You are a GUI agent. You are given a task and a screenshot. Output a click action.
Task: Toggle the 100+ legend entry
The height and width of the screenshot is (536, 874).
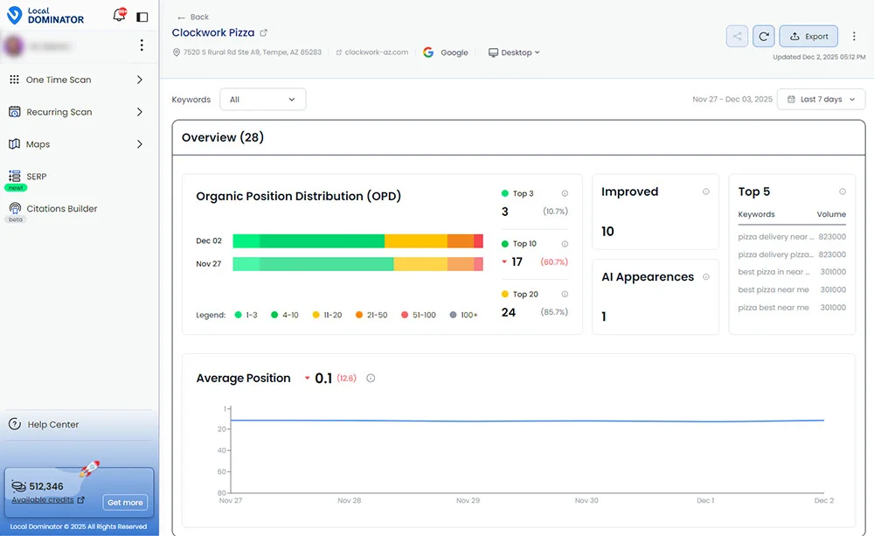click(x=464, y=315)
